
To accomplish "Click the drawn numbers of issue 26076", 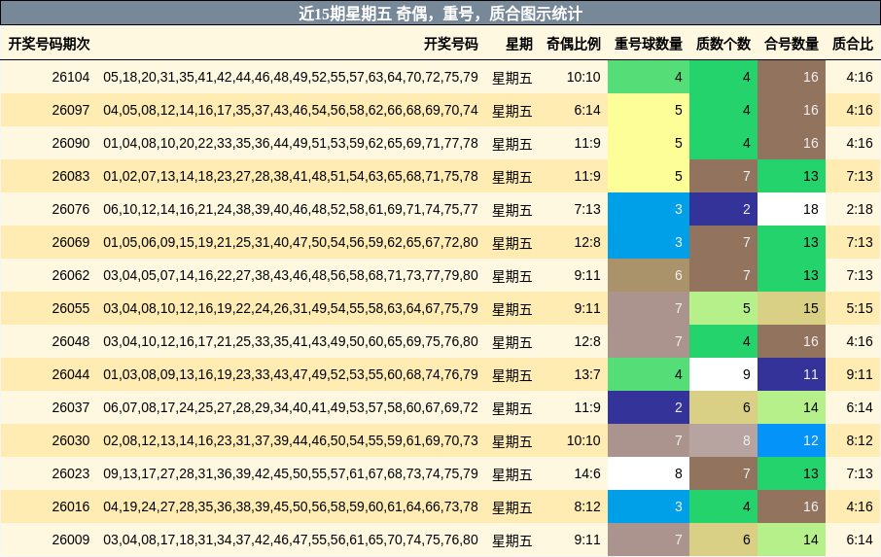I will click(x=291, y=209).
